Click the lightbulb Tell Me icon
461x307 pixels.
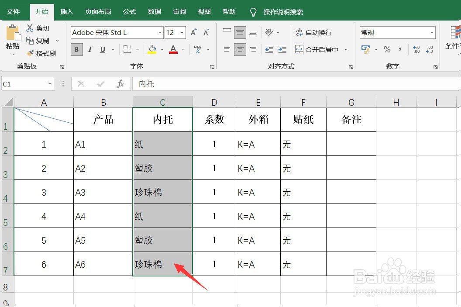coord(253,12)
